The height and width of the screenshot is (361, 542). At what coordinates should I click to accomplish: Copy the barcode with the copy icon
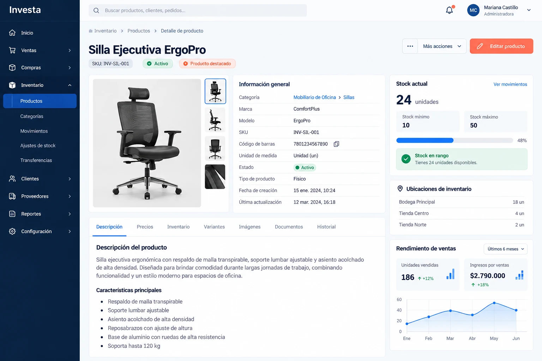pyautogui.click(x=336, y=144)
